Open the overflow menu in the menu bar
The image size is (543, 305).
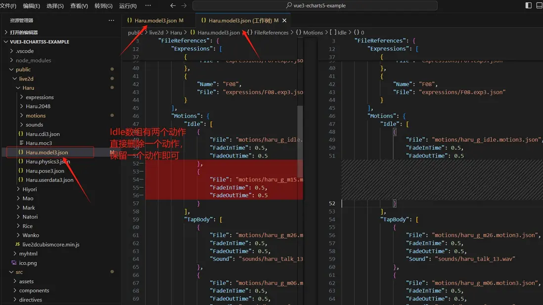pyautogui.click(x=148, y=5)
